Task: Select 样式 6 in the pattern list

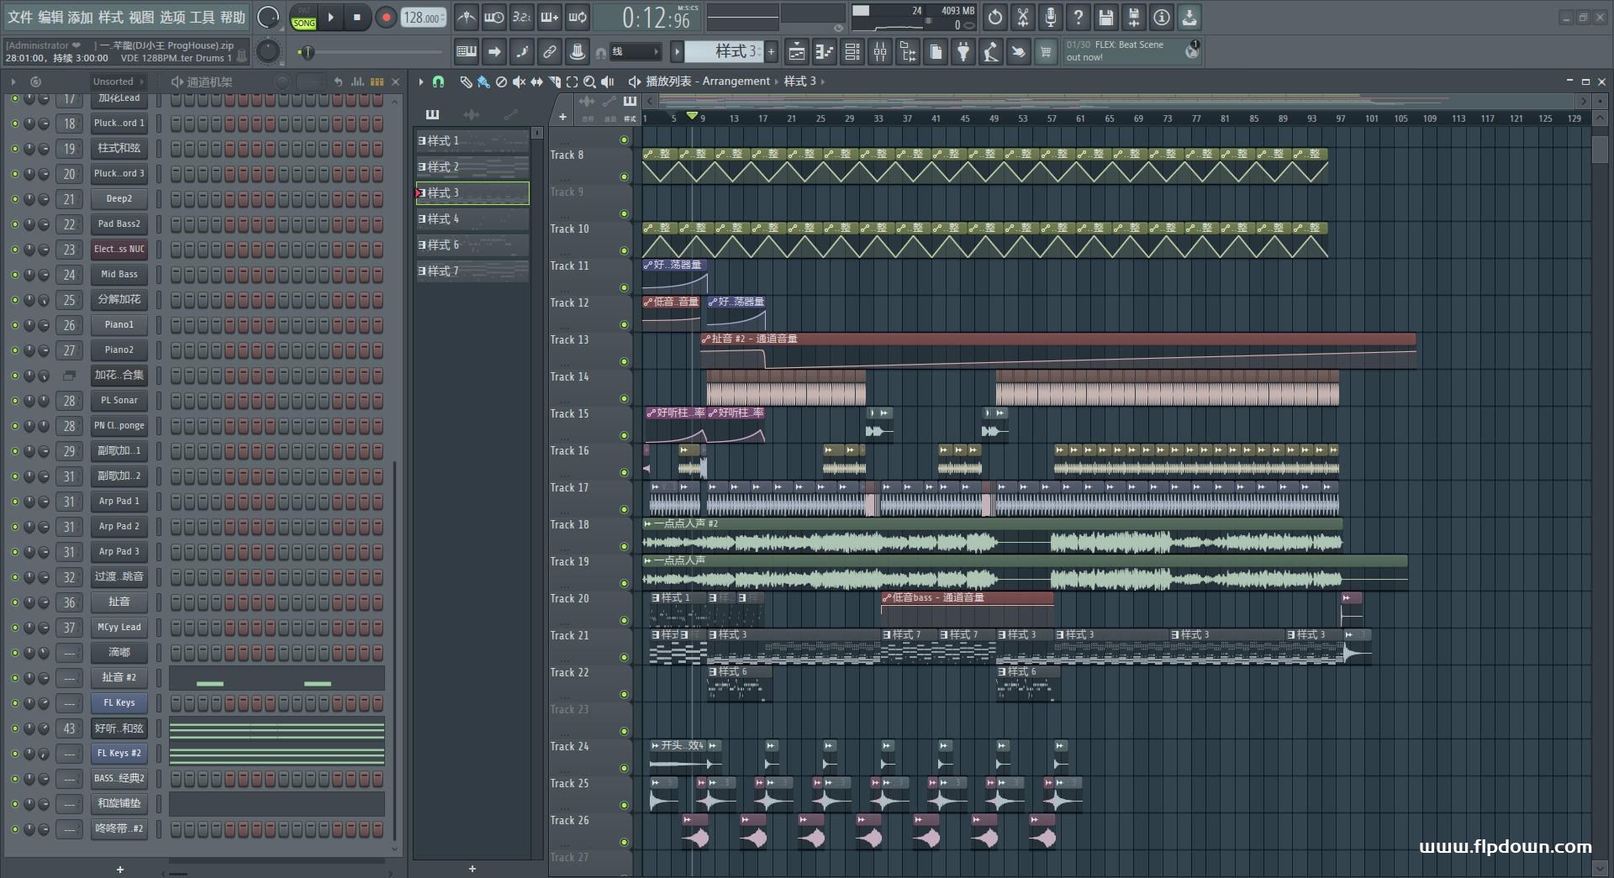Action: click(472, 245)
